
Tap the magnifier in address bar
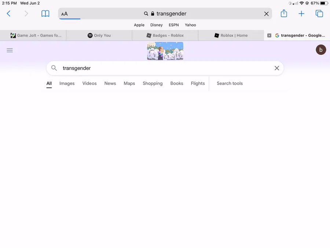pyautogui.click(x=146, y=14)
